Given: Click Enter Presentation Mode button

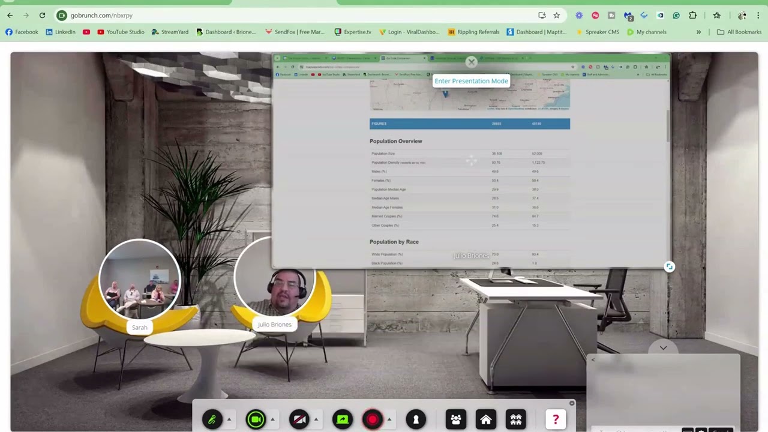Looking at the screenshot, I should click(471, 81).
